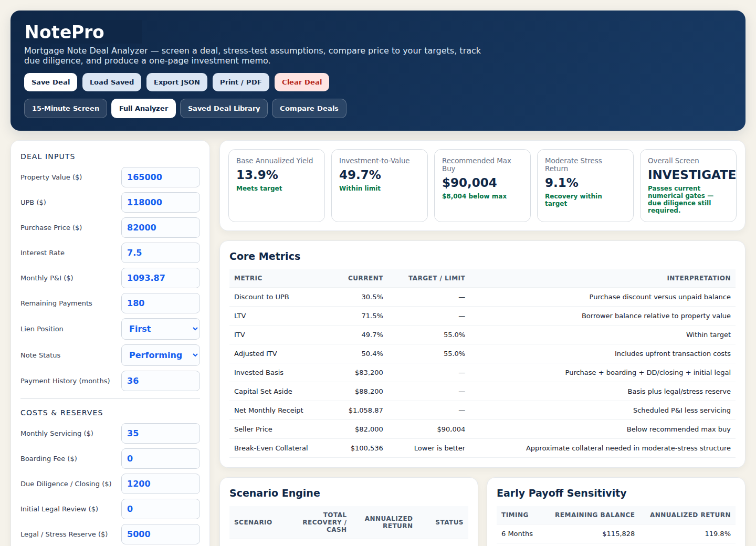The image size is (756, 546).
Task: Click Break-Even Collateral value $100,536
Action: (x=367, y=448)
